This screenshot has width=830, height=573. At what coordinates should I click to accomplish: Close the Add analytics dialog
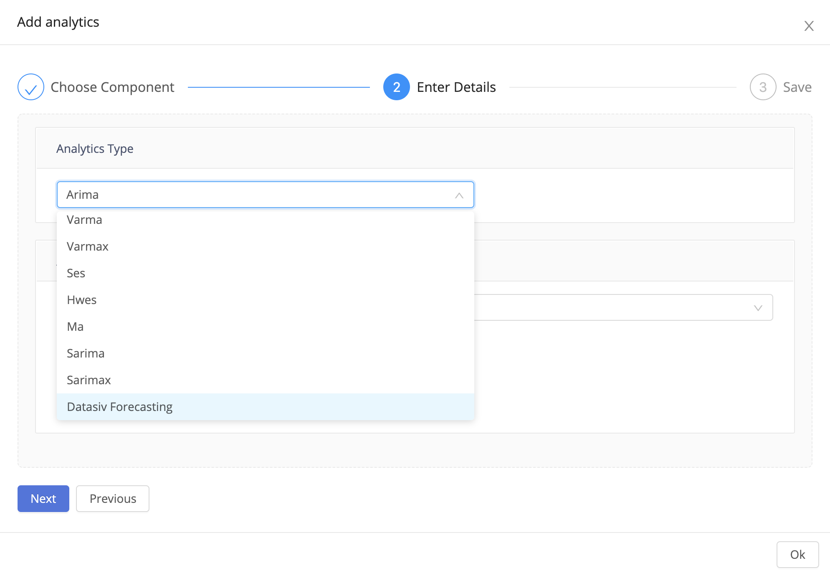pyautogui.click(x=809, y=26)
